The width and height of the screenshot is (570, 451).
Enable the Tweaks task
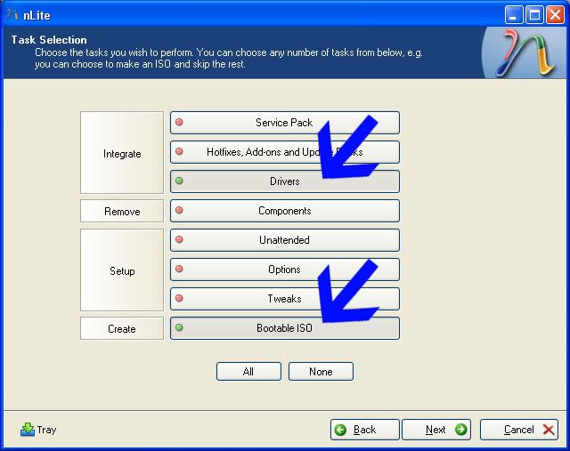284,299
